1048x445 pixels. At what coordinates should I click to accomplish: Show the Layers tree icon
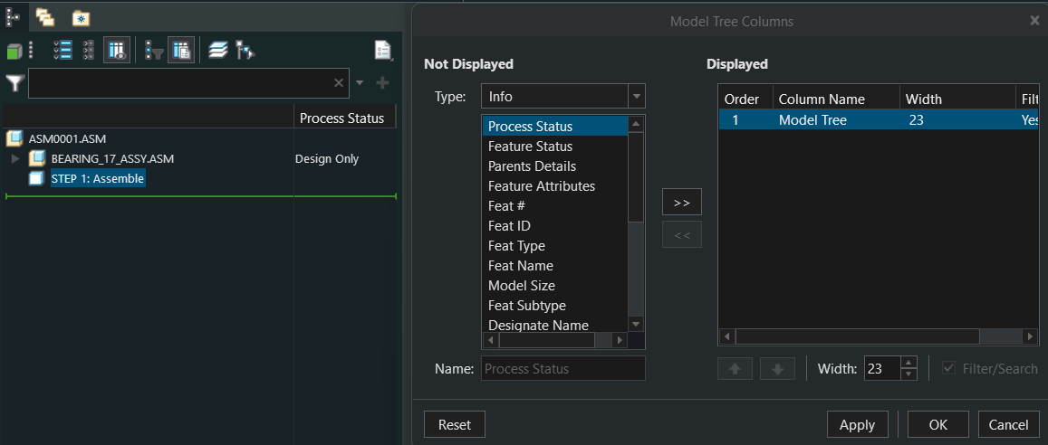click(x=218, y=51)
